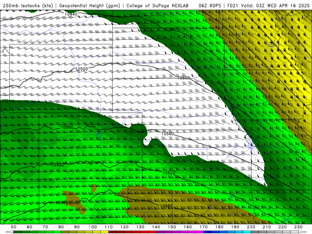Click the 190 tick label on color scale

[x=235, y=227]
